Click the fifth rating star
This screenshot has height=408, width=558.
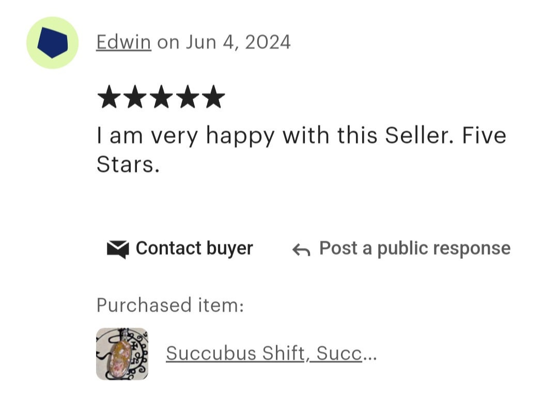(x=213, y=97)
